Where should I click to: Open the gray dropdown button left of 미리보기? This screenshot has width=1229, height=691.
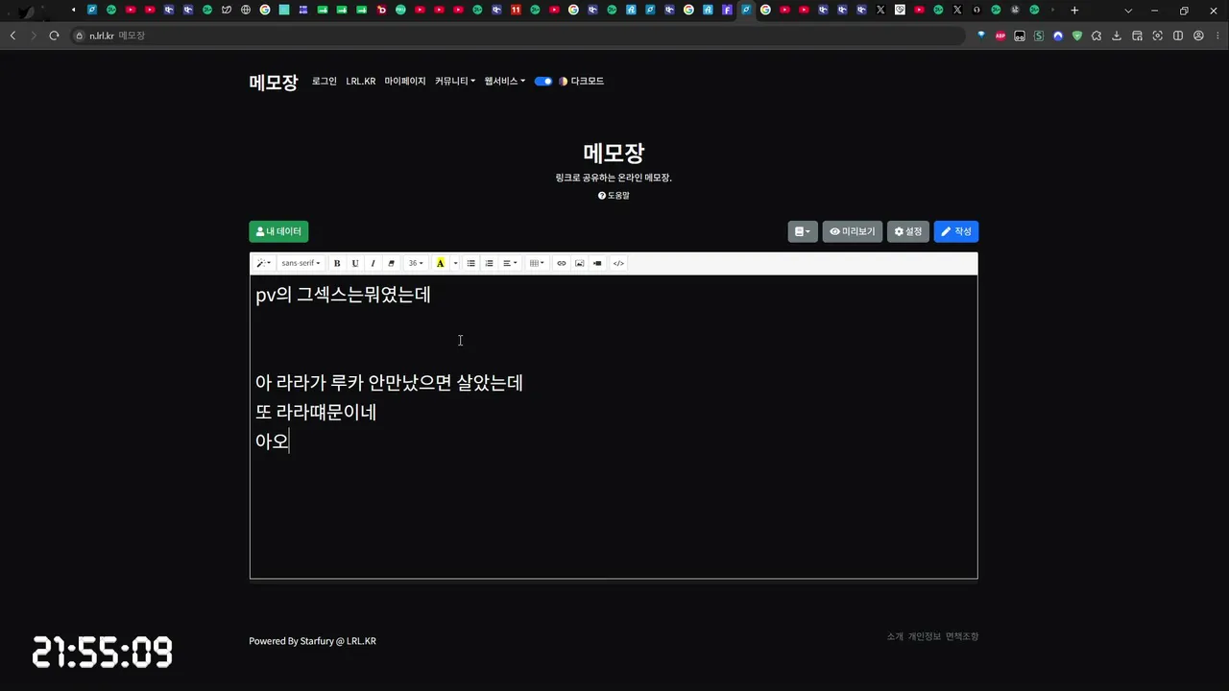[x=803, y=231]
